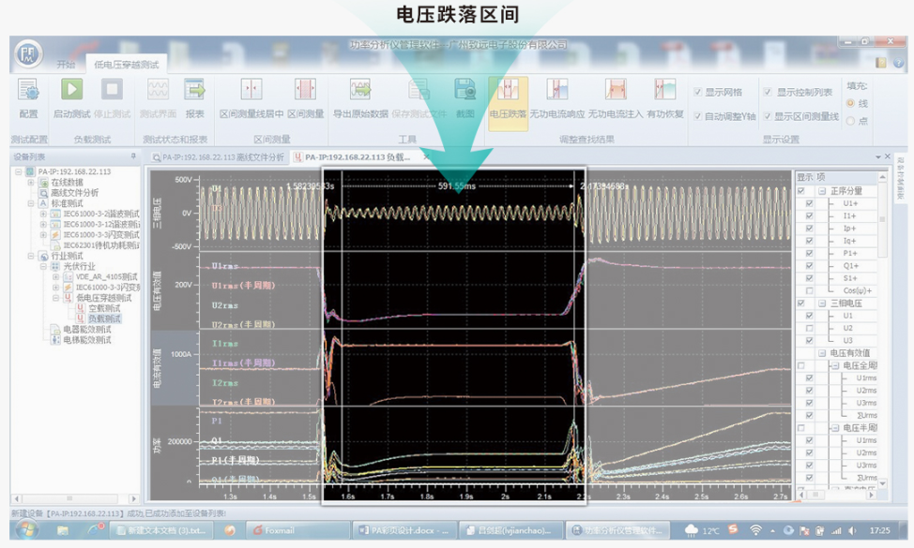Viewport: 914px width, 548px height.
Task: Toggle the 显示控制列表 checkbox
Action: point(768,92)
